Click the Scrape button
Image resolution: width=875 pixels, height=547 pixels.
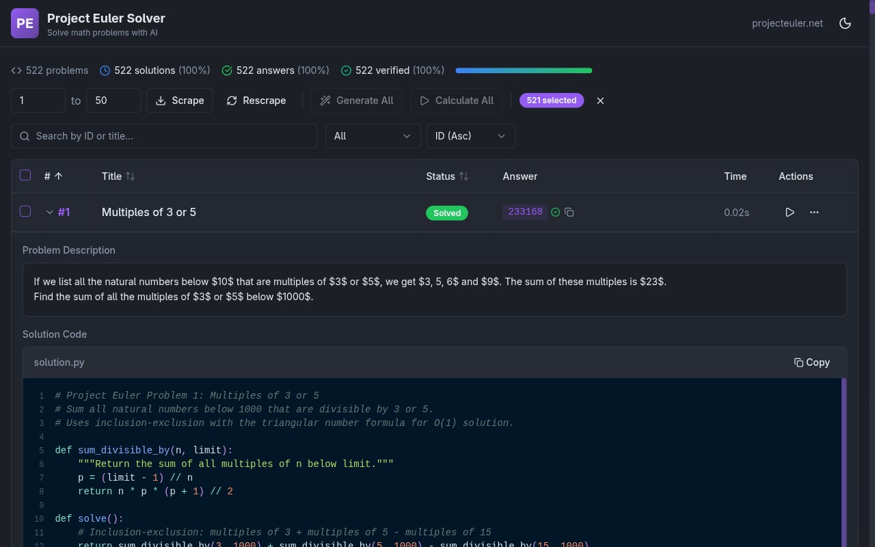[x=180, y=101]
